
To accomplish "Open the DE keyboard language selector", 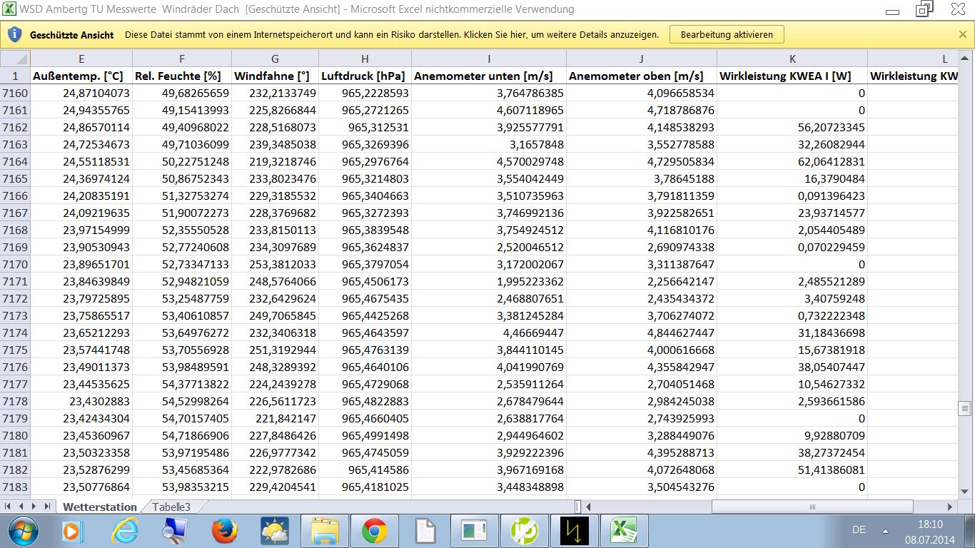I will click(x=859, y=529).
